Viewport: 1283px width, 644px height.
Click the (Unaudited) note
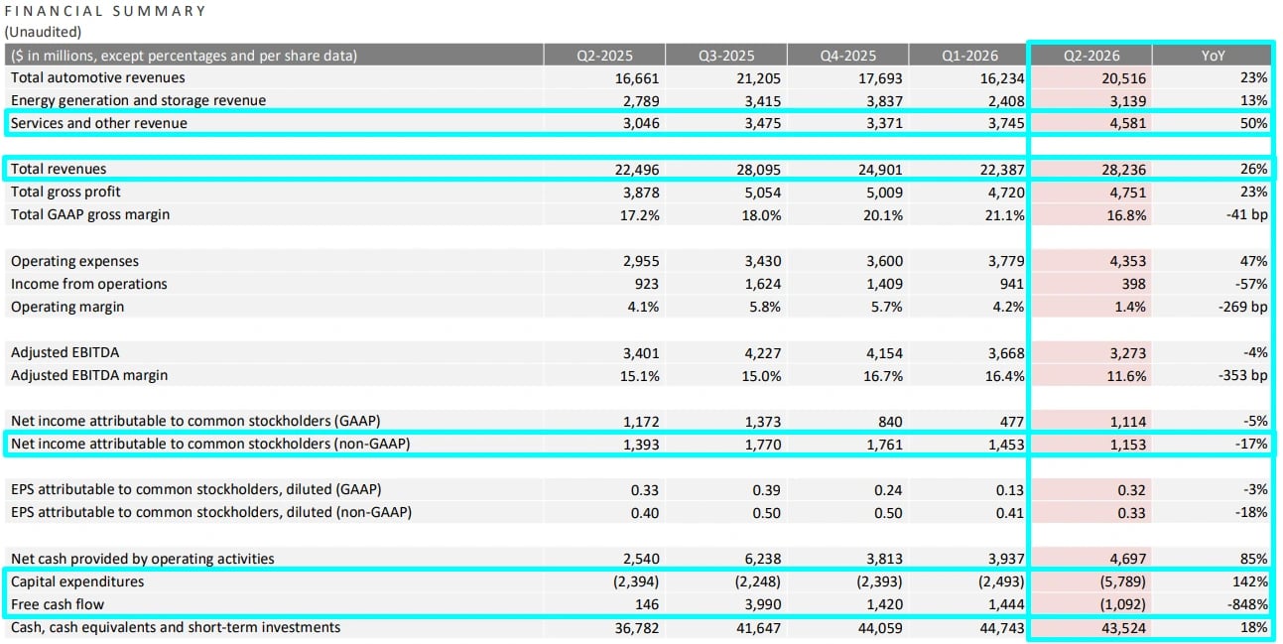pos(44,32)
